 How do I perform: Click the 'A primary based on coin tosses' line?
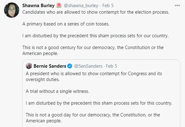66,24
